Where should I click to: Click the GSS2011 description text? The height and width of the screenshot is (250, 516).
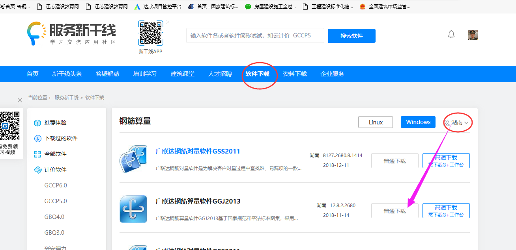(228, 169)
